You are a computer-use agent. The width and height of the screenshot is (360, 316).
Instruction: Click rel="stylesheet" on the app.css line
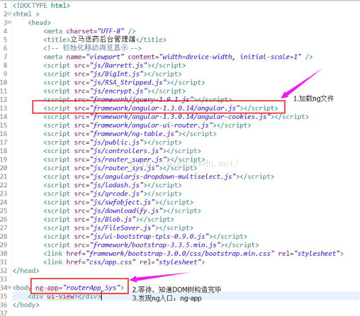click(170, 262)
